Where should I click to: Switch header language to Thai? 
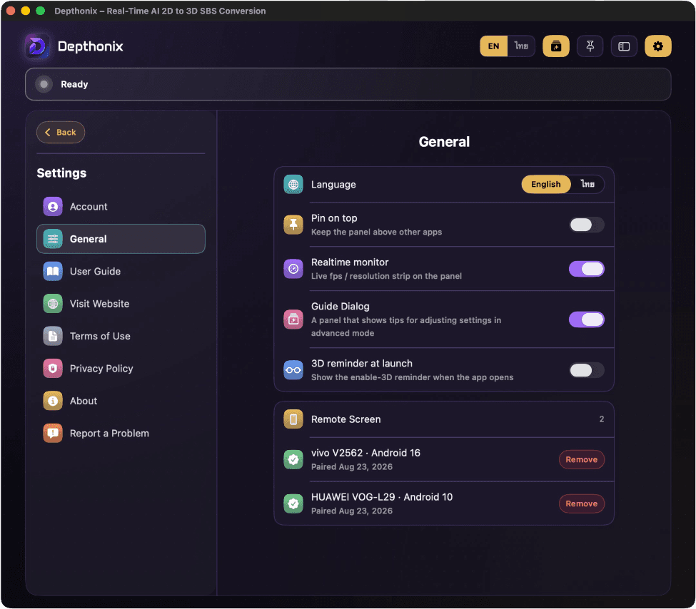tap(520, 46)
